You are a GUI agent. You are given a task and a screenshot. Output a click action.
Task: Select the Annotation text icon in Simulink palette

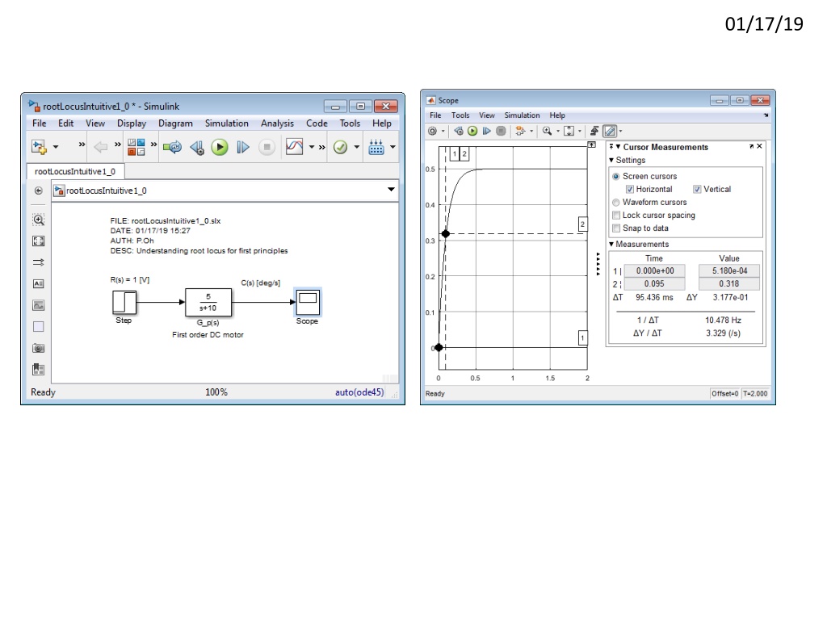click(39, 283)
